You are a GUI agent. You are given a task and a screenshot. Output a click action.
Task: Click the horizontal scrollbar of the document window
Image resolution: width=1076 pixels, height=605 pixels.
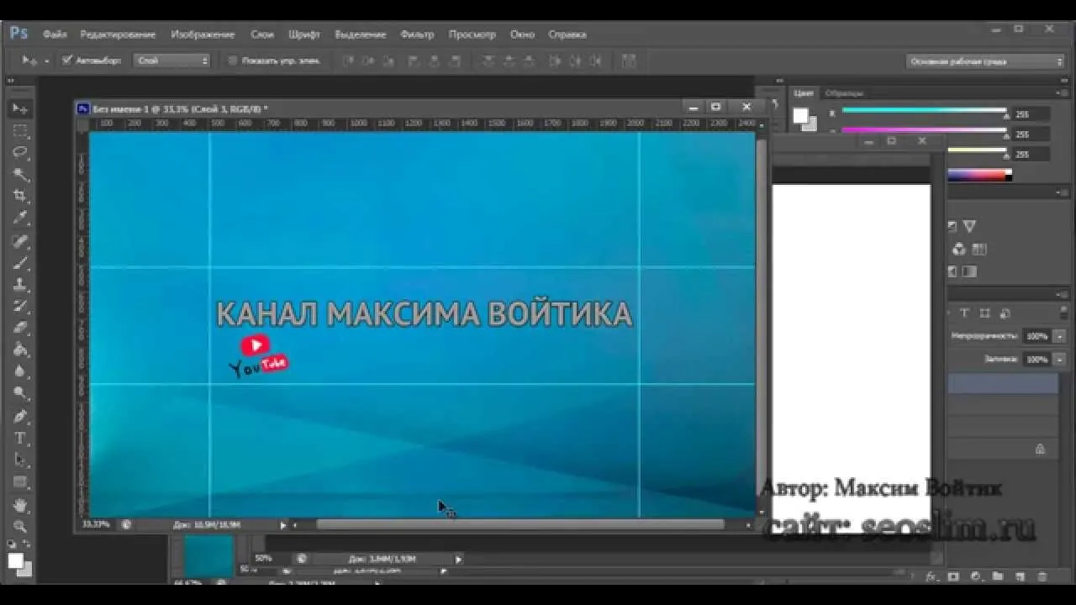coord(520,524)
